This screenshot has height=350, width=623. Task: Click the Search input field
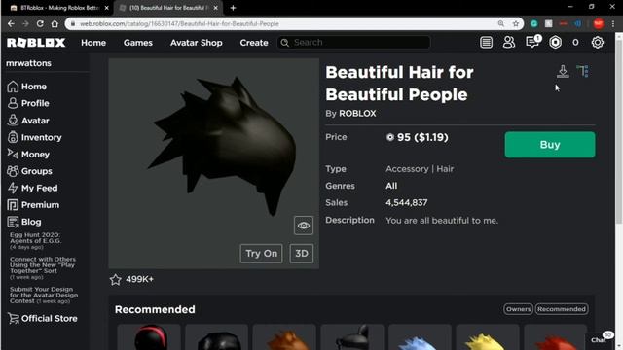[x=353, y=43]
